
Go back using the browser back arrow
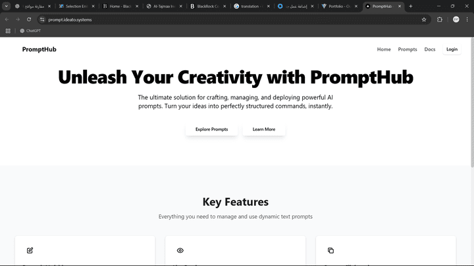click(x=7, y=20)
